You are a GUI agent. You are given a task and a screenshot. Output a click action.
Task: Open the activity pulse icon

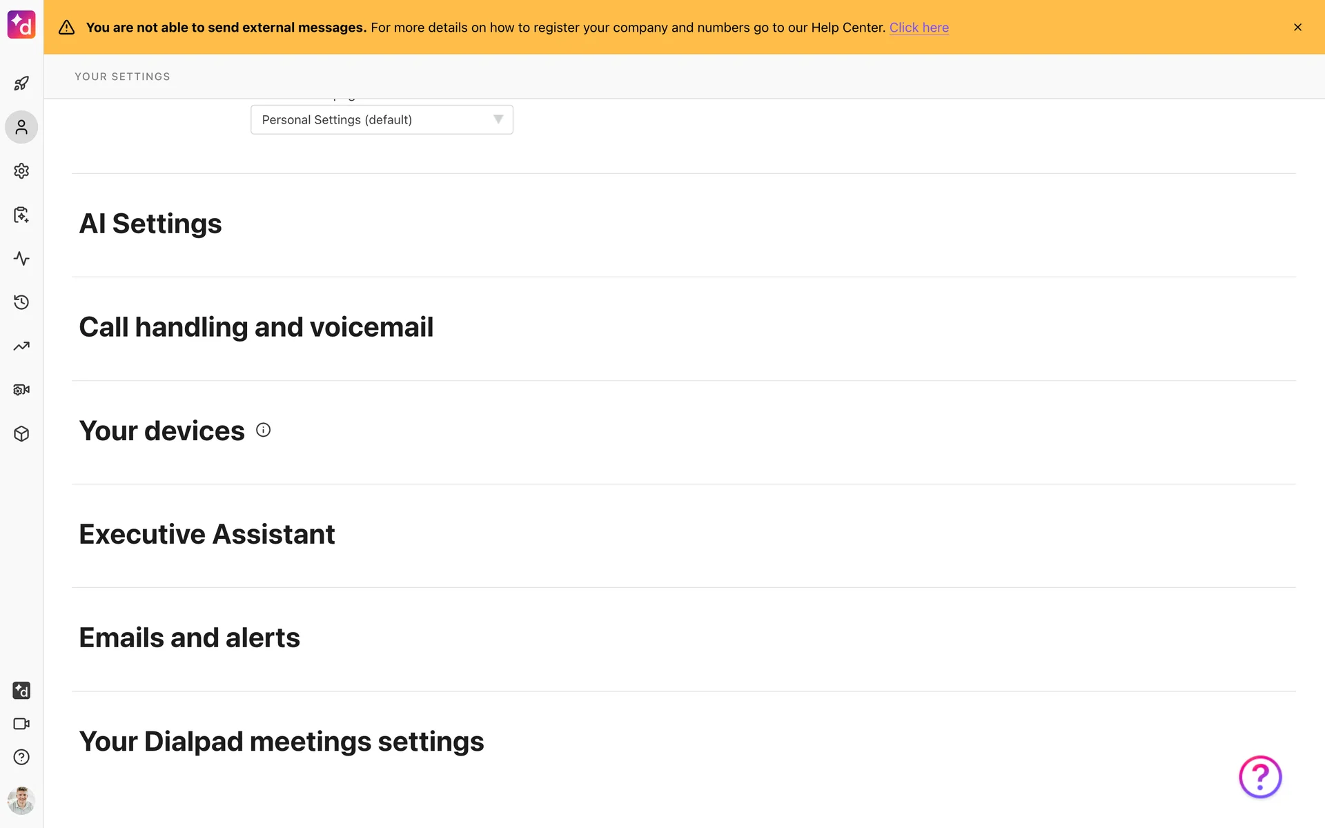[x=21, y=259]
